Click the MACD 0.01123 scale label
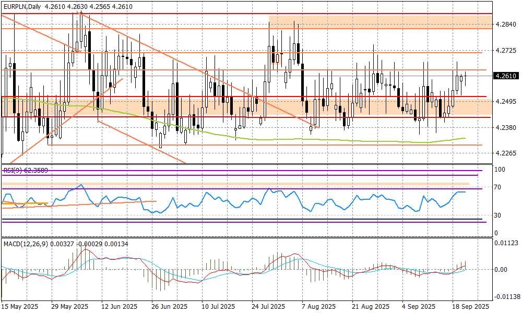This screenshot has height=313, width=522. click(x=506, y=243)
